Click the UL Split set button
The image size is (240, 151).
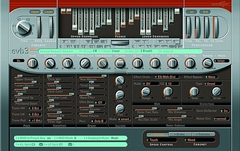(41, 145)
